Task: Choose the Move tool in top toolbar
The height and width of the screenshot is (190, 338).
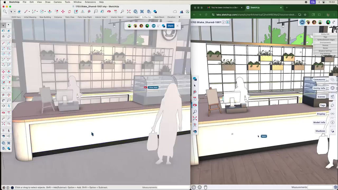Action: pos(63,12)
